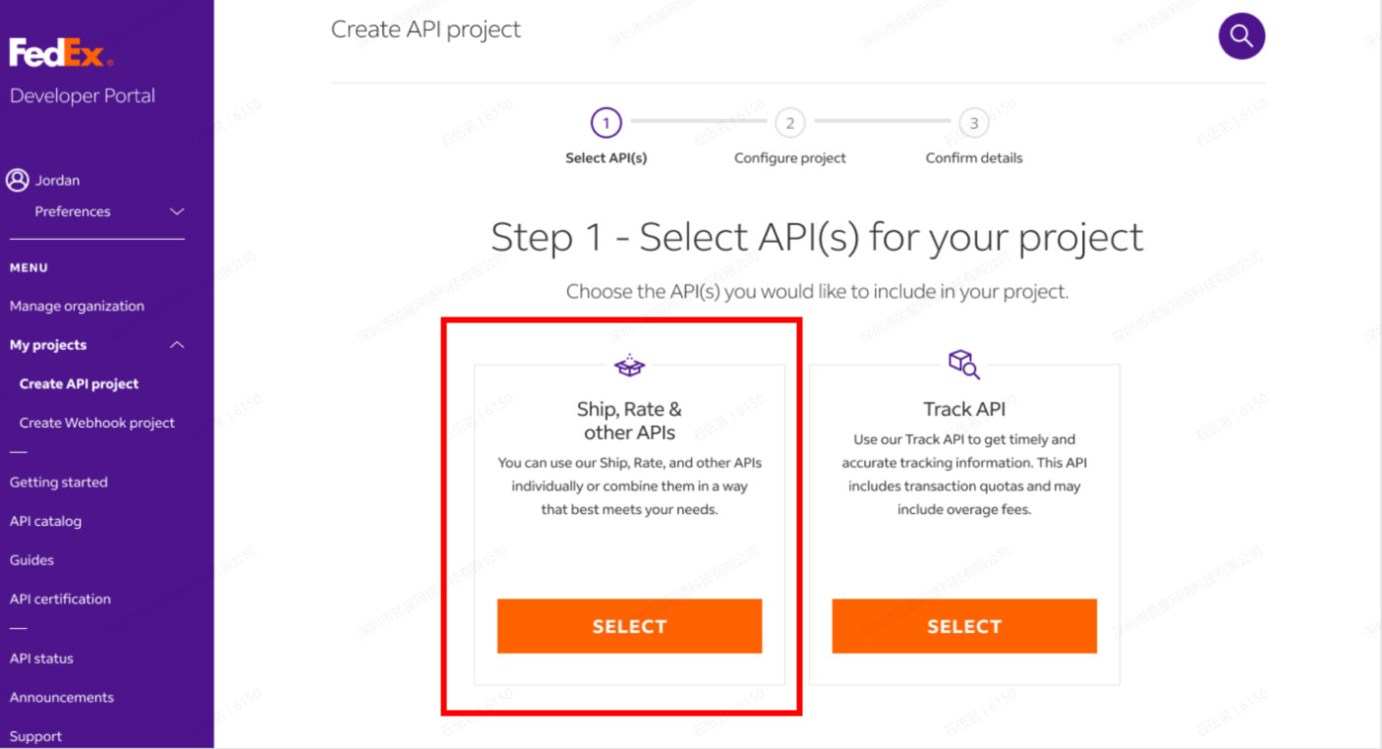Open Create Webhook project
This screenshot has width=1382, height=749.
96,423
